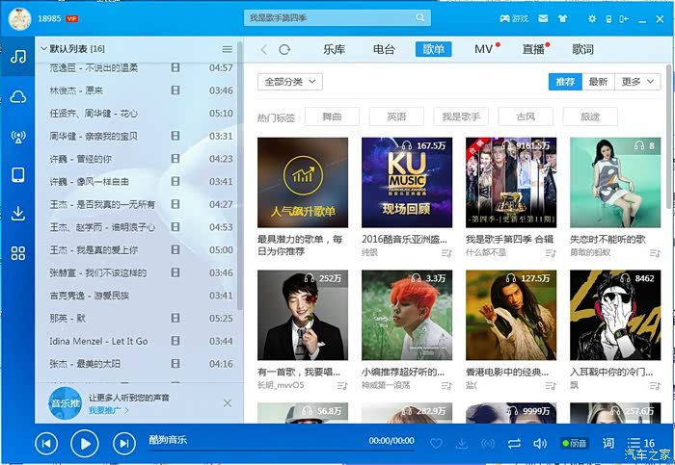Open add-to menu for 失恋时不能听的歌
The image size is (675, 465).
coord(655,253)
